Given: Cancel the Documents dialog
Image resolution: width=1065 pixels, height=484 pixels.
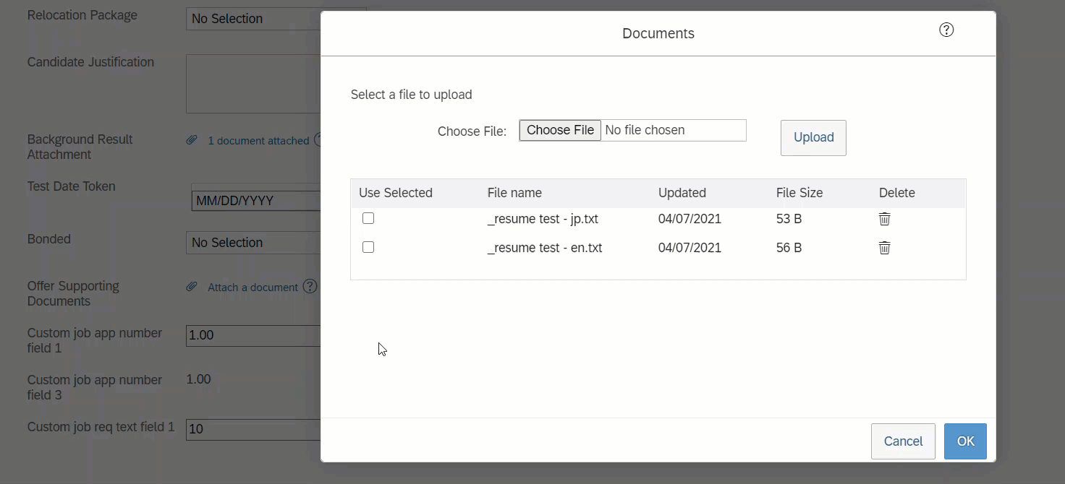Looking at the screenshot, I should (x=903, y=441).
